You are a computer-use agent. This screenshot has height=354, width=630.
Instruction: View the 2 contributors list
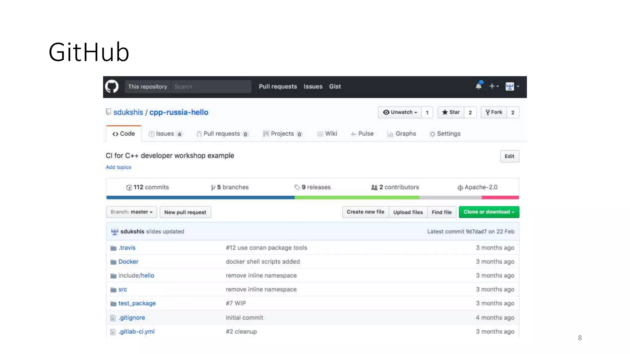click(395, 187)
